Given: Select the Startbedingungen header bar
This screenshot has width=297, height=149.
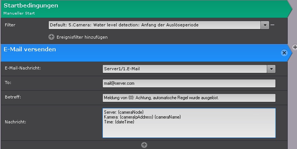Looking at the screenshot, I should tap(142, 6).
